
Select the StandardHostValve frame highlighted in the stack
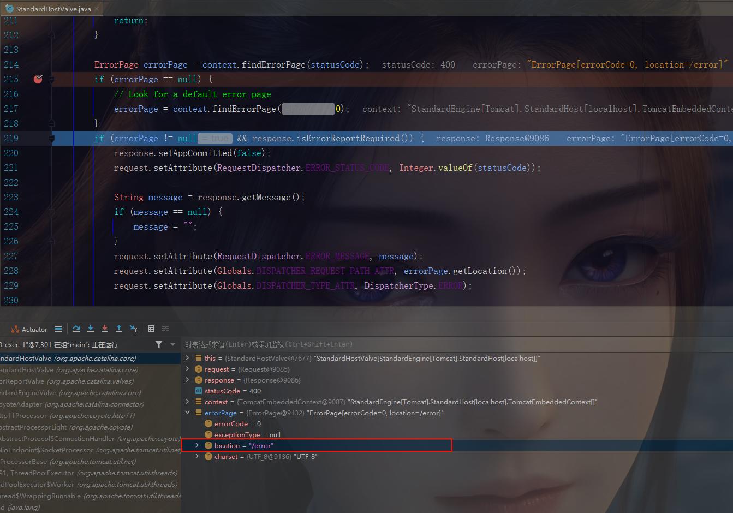pyautogui.click(x=90, y=358)
